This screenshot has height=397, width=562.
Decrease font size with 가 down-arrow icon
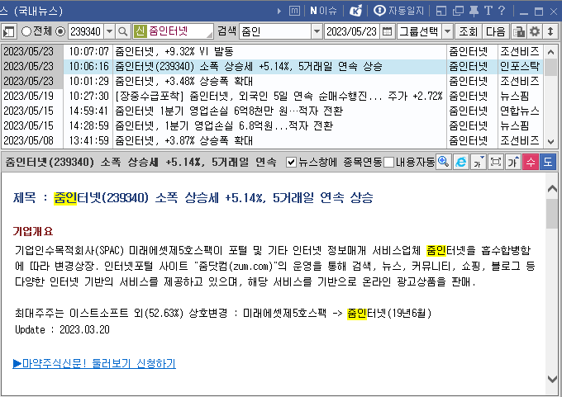pos(479,162)
